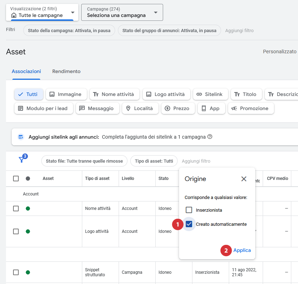Click the help icon beside sitelink suggestion
Image resolution: width=298 pixels, height=284 pixels.
pyautogui.click(x=210, y=137)
